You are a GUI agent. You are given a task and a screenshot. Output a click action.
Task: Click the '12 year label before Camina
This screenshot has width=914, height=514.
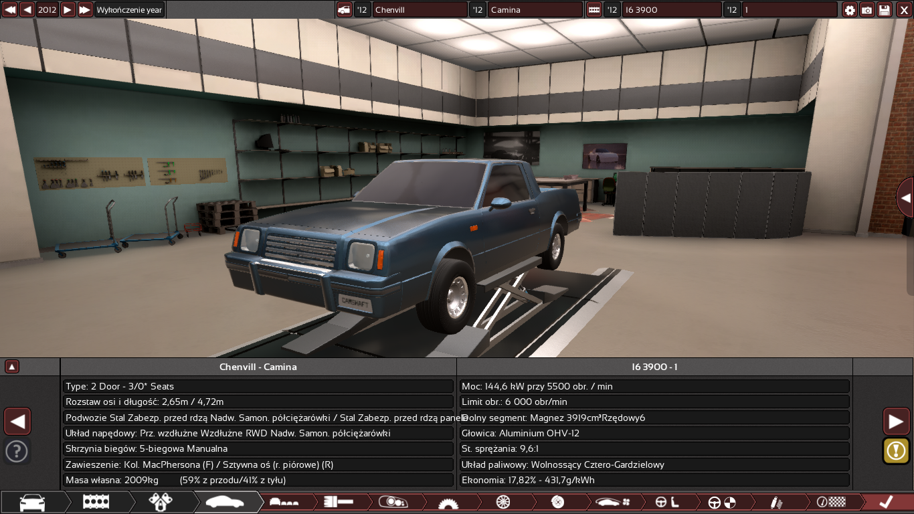pos(477,9)
